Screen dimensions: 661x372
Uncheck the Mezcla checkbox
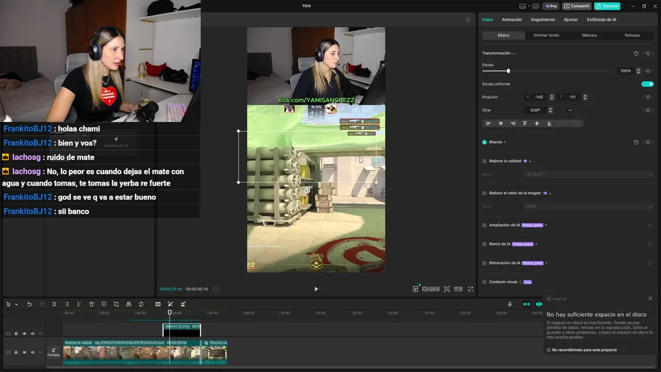[x=484, y=142]
